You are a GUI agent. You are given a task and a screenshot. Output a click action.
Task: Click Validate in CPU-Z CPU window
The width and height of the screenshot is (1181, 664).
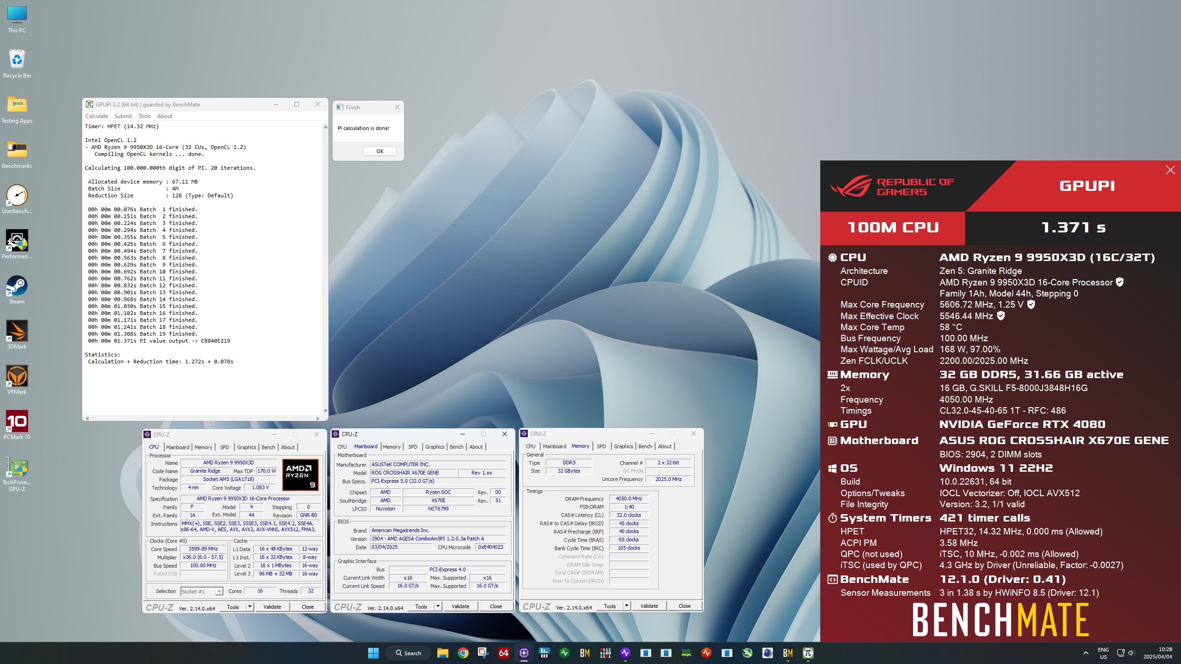click(272, 607)
